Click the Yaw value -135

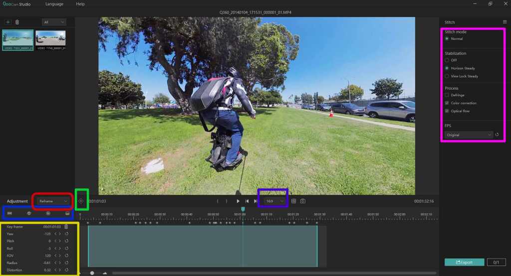[47, 234]
